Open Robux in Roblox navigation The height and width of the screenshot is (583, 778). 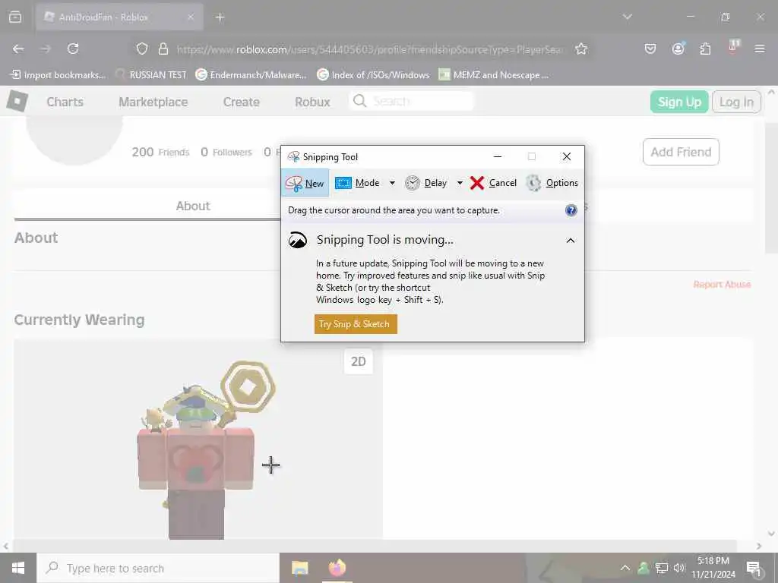(312, 102)
